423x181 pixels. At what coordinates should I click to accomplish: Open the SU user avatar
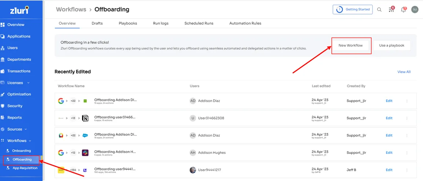tap(415, 10)
